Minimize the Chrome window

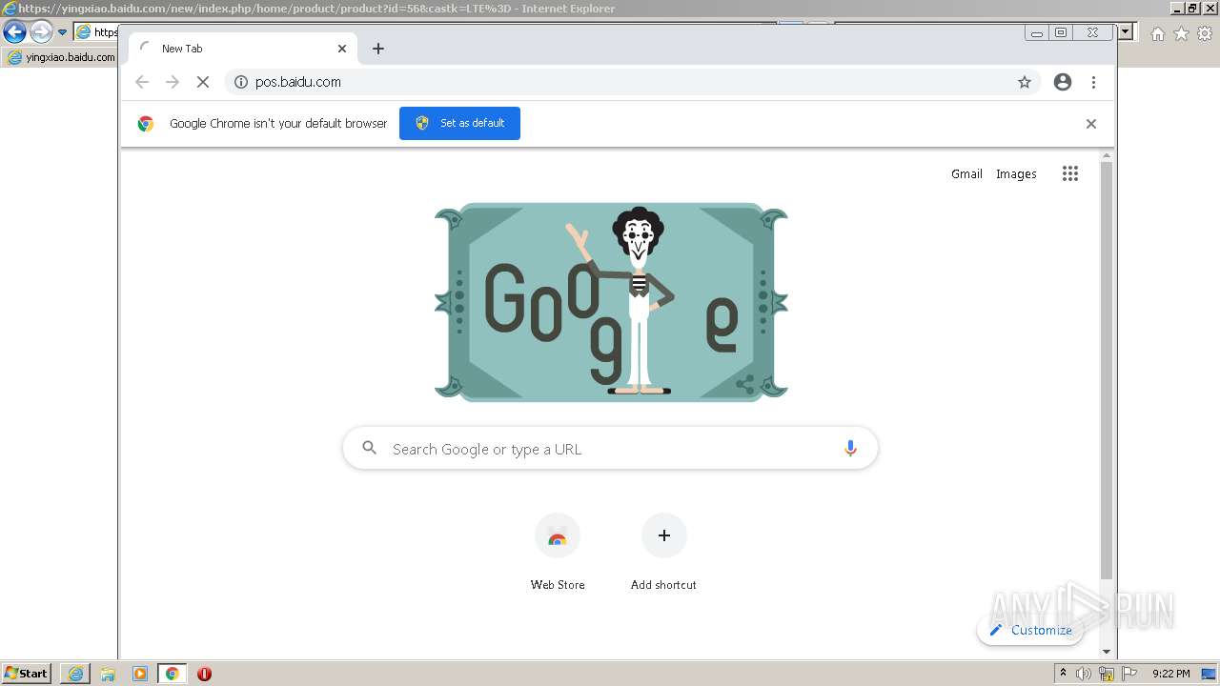click(x=1037, y=32)
